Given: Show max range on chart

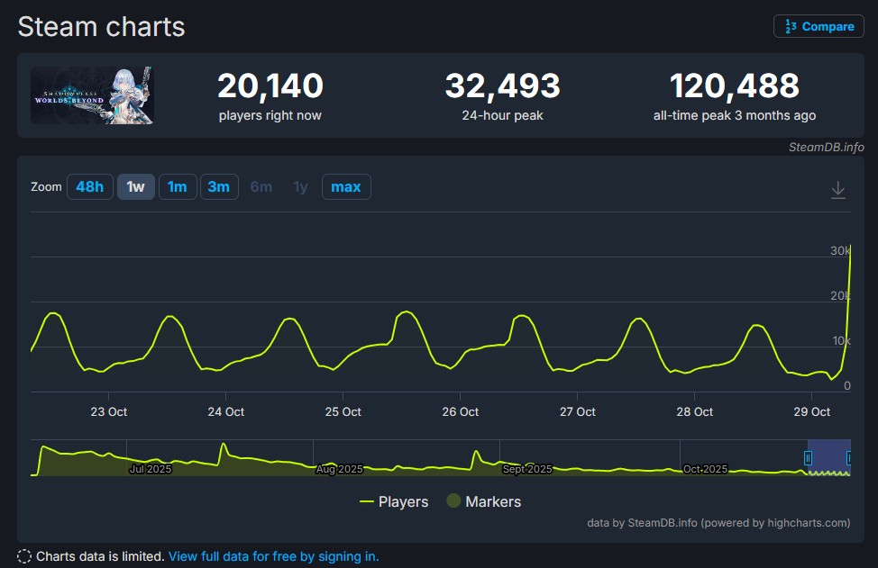Looking at the screenshot, I should tap(346, 186).
